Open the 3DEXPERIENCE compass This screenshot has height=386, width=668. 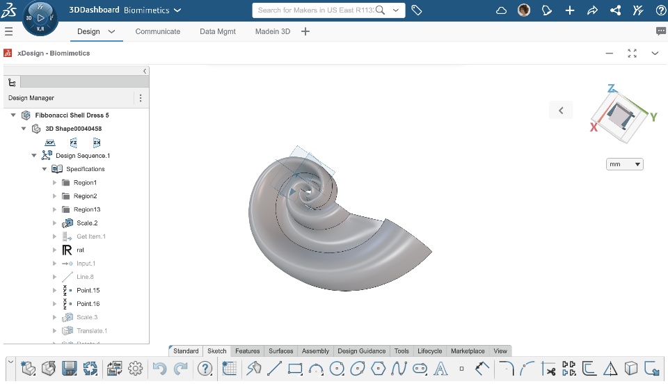click(x=40, y=18)
